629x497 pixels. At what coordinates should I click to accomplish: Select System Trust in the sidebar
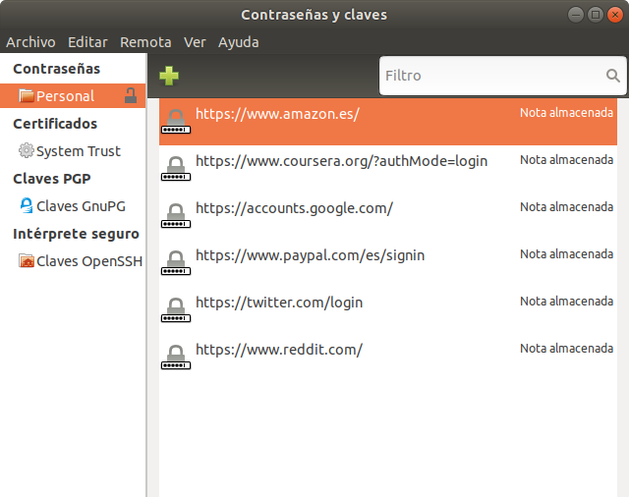click(x=78, y=151)
